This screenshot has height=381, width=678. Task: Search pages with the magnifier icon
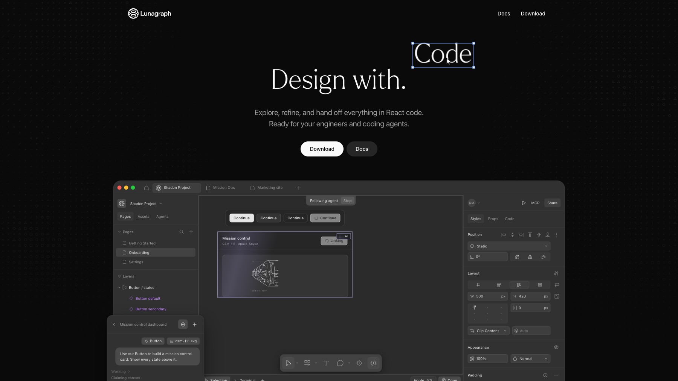click(182, 232)
